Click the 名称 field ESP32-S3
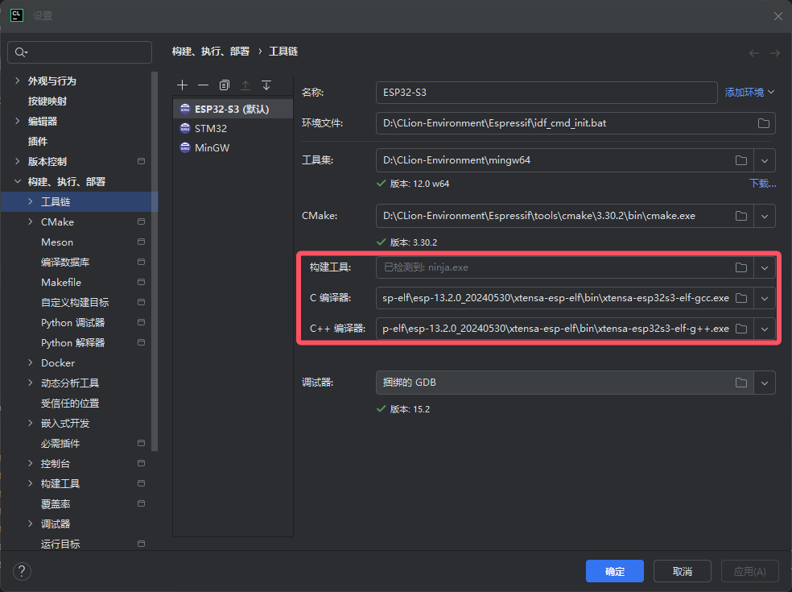792x592 pixels. coord(547,93)
